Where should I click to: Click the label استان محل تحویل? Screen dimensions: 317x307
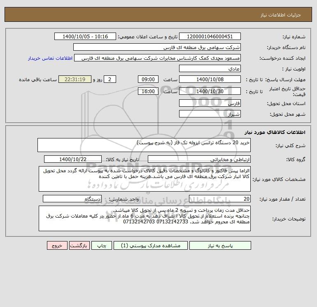(286, 103)
